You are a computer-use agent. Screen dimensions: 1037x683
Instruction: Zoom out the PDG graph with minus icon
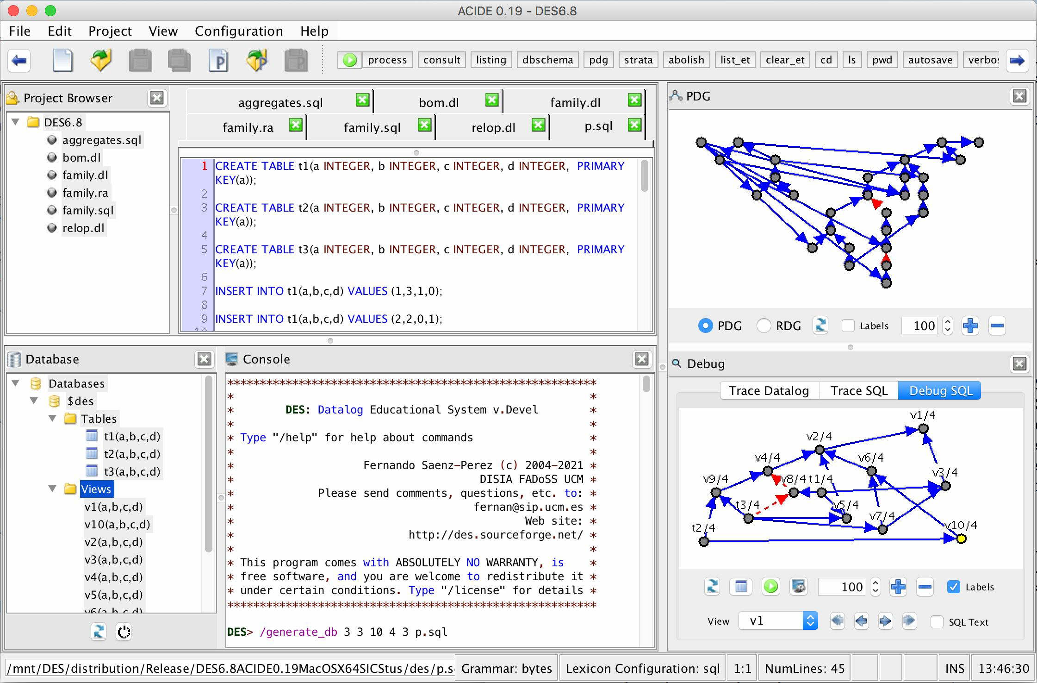click(997, 326)
